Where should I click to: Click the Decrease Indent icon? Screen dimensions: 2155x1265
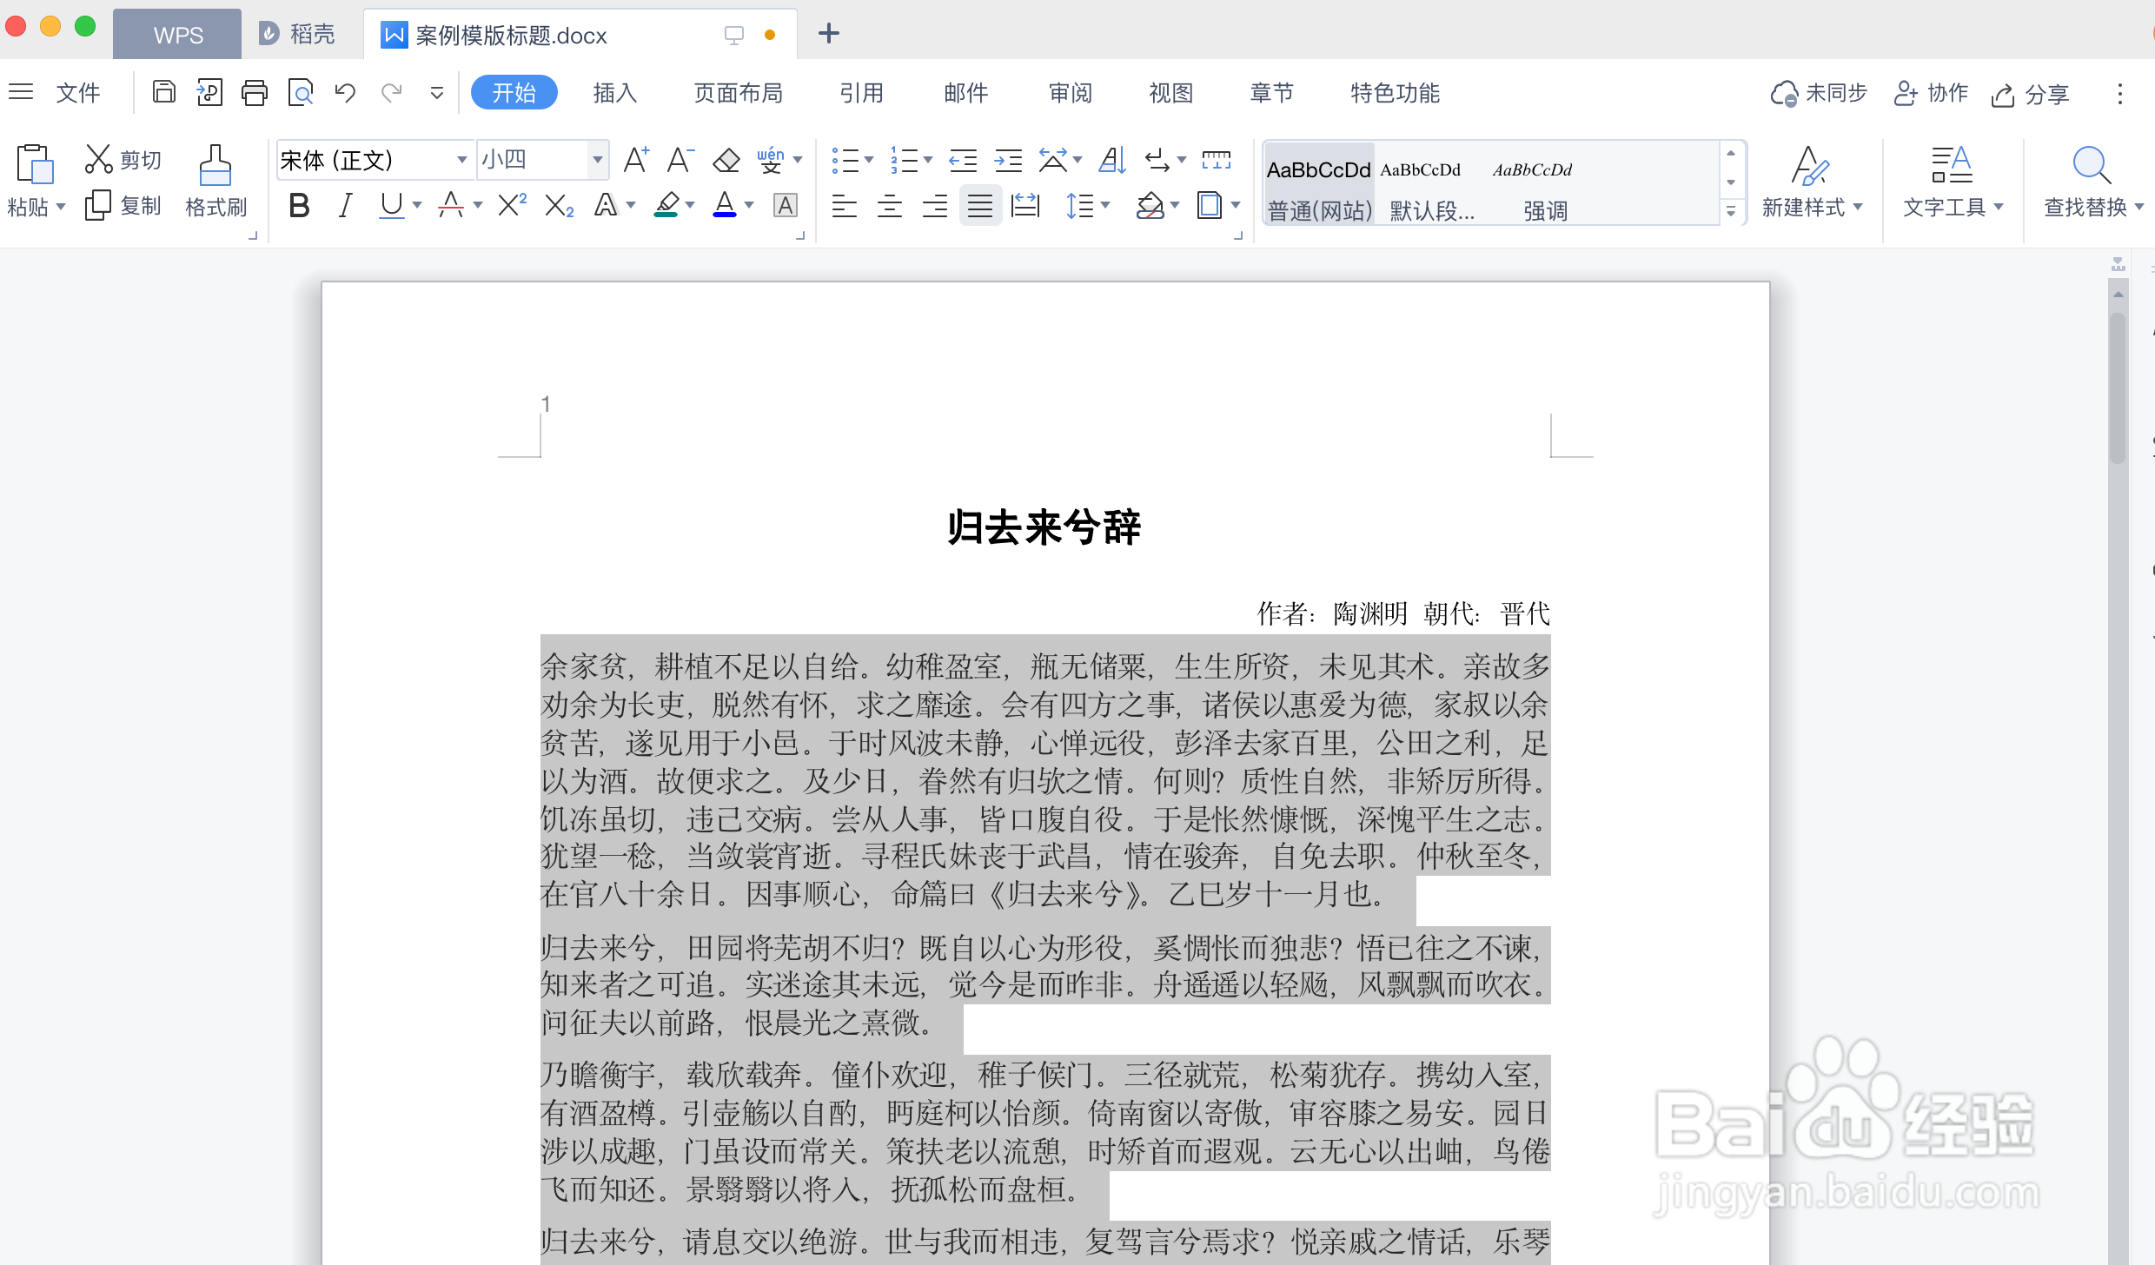click(963, 160)
